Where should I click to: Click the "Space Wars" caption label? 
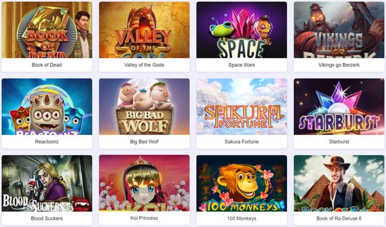(x=242, y=65)
